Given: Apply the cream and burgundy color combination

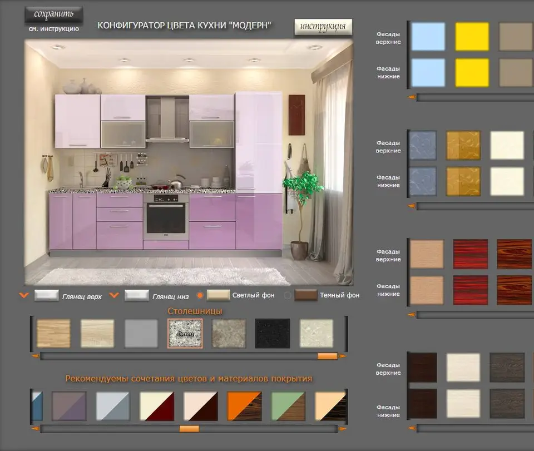Looking at the screenshot, I should (157, 406).
